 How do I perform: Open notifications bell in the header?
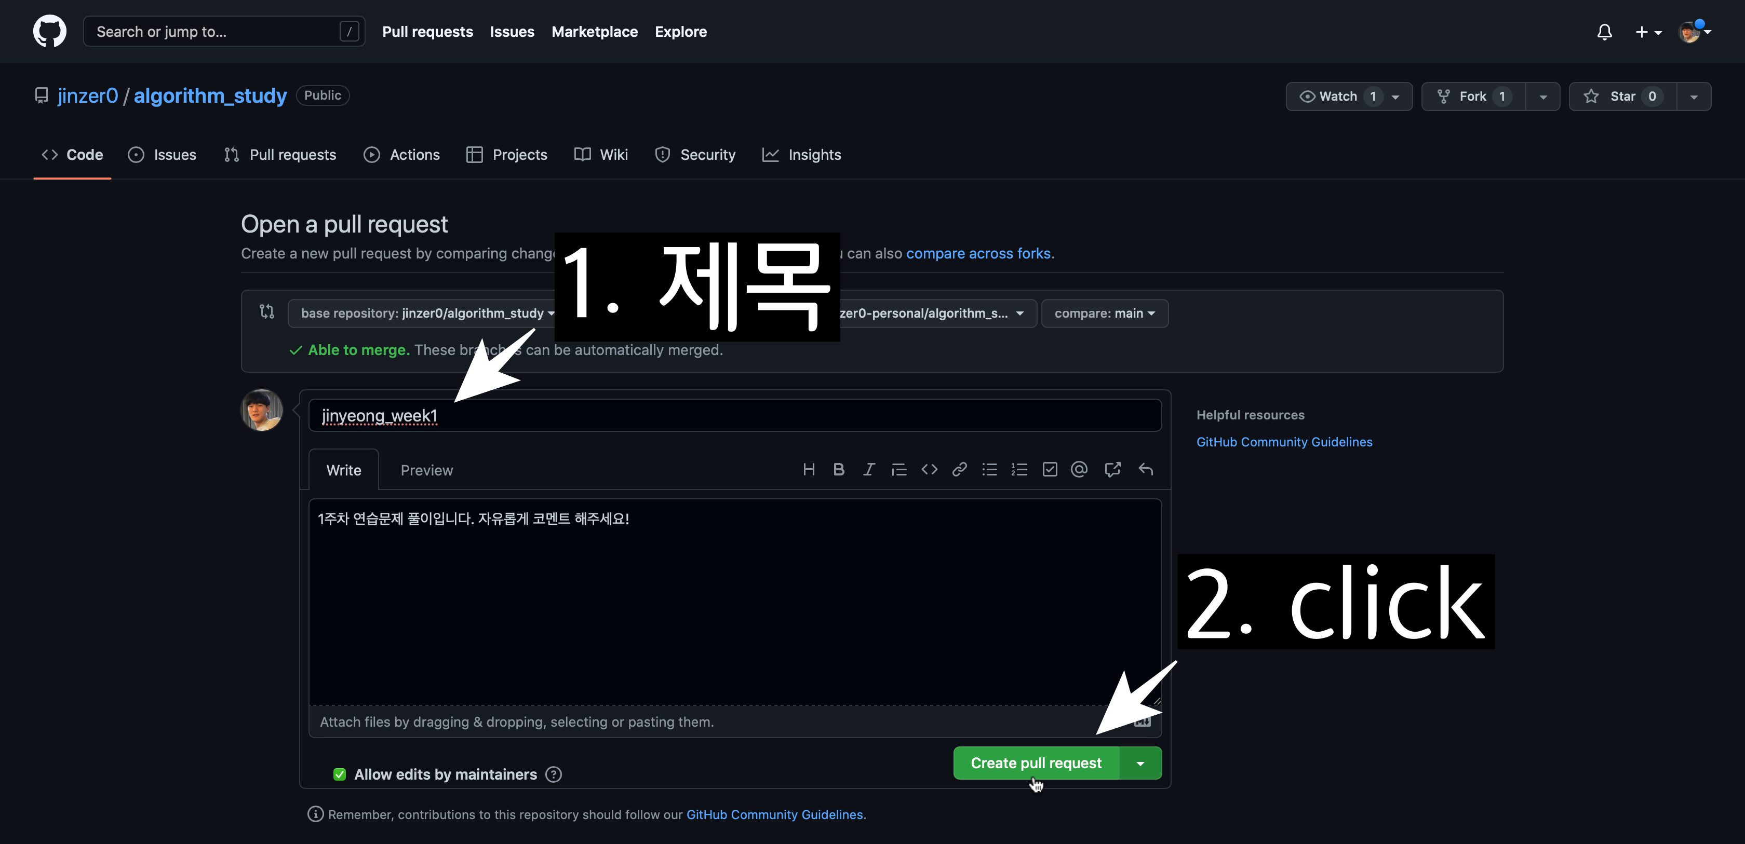[1604, 32]
